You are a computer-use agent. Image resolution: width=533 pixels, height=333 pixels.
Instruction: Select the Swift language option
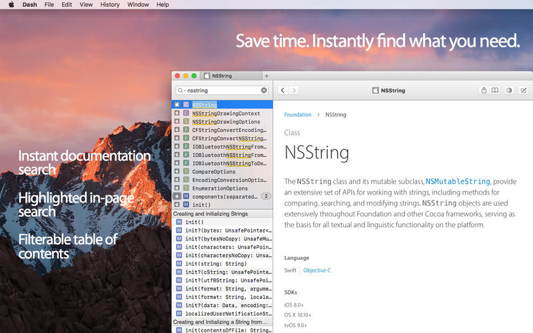[x=290, y=270]
